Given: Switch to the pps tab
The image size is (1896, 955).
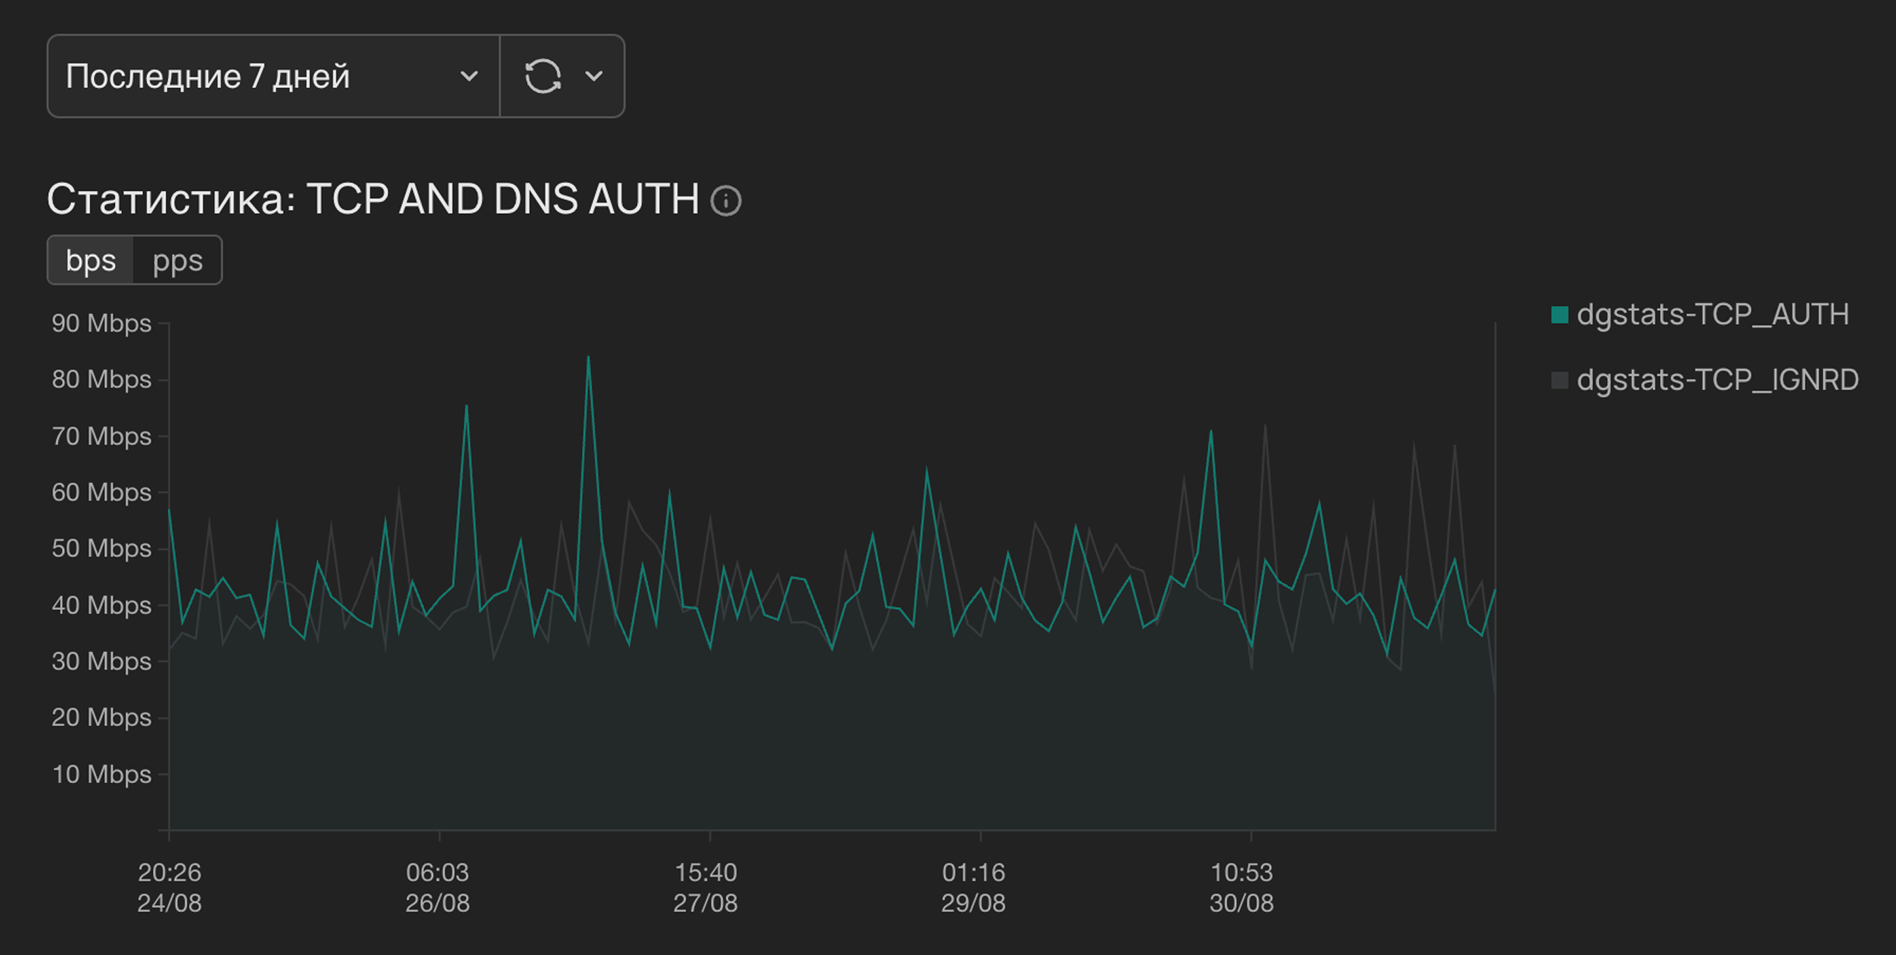Looking at the screenshot, I should [178, 260].
